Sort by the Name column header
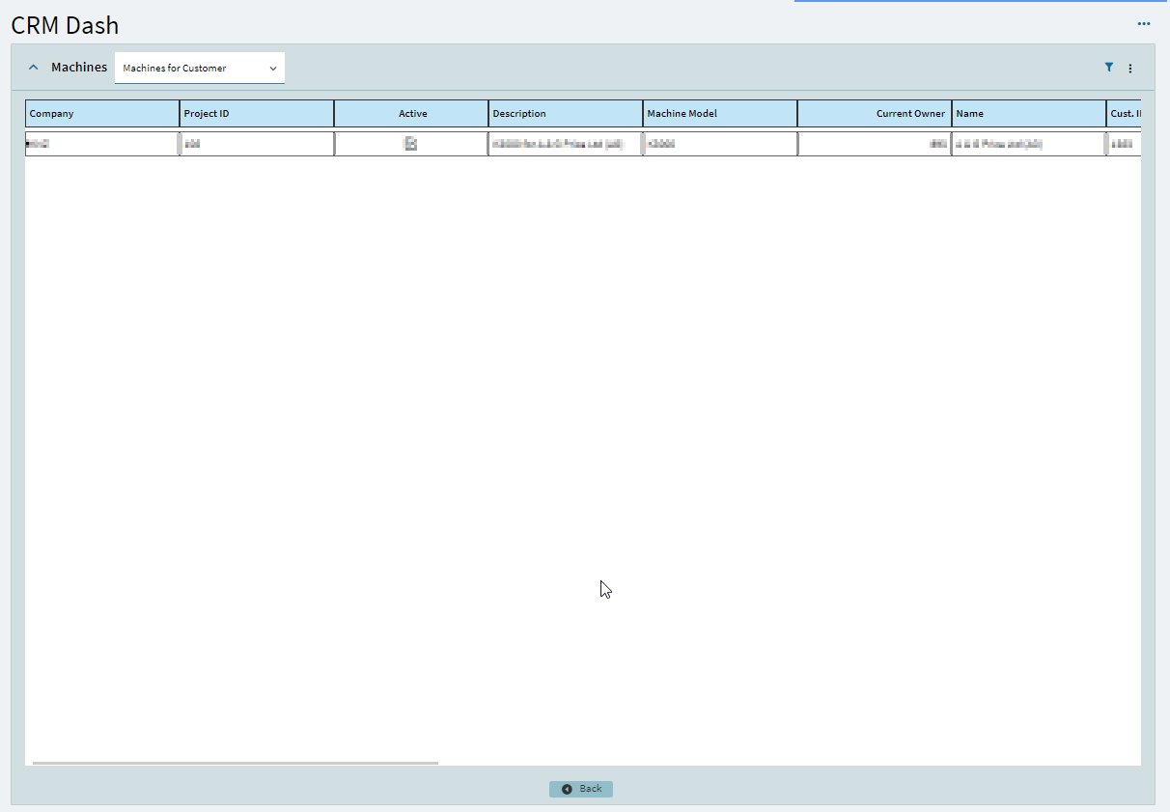Image resolution: width=1170 pixels, height=812 pixels. (x=1029, y=114)
